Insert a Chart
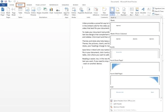 [51, 11]
